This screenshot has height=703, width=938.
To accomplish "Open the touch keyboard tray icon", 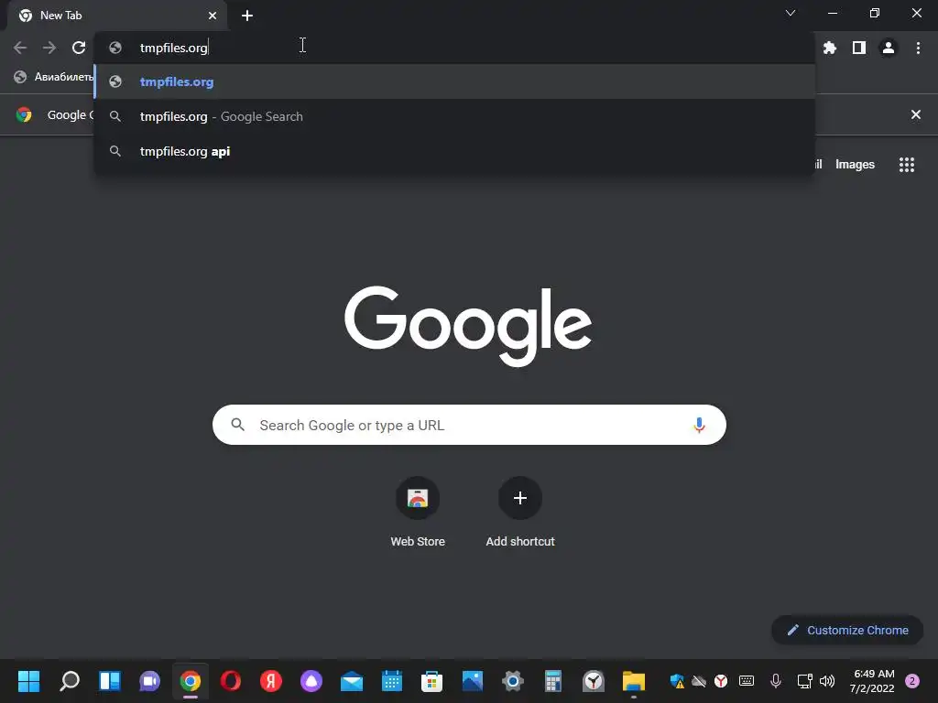I will 746,681.
